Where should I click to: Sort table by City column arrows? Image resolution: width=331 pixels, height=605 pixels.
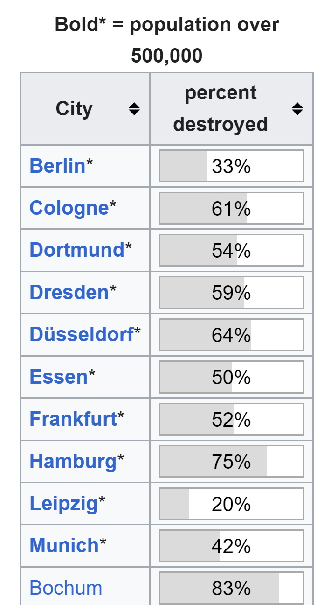point(134,109)
